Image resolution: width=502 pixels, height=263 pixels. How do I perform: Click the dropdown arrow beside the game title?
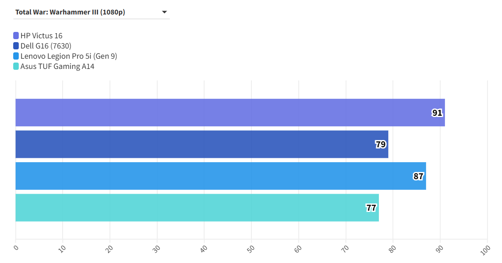pos(164,12)
